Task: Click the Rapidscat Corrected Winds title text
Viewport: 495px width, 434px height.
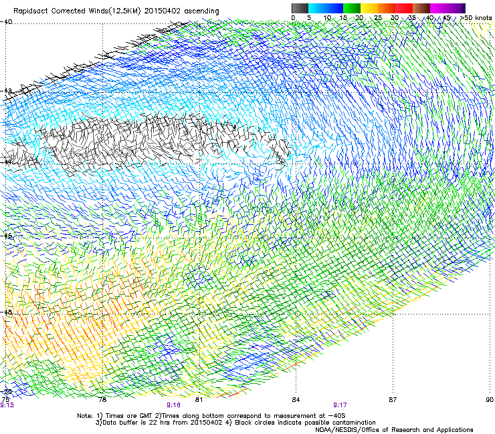Action: (116, 11)
